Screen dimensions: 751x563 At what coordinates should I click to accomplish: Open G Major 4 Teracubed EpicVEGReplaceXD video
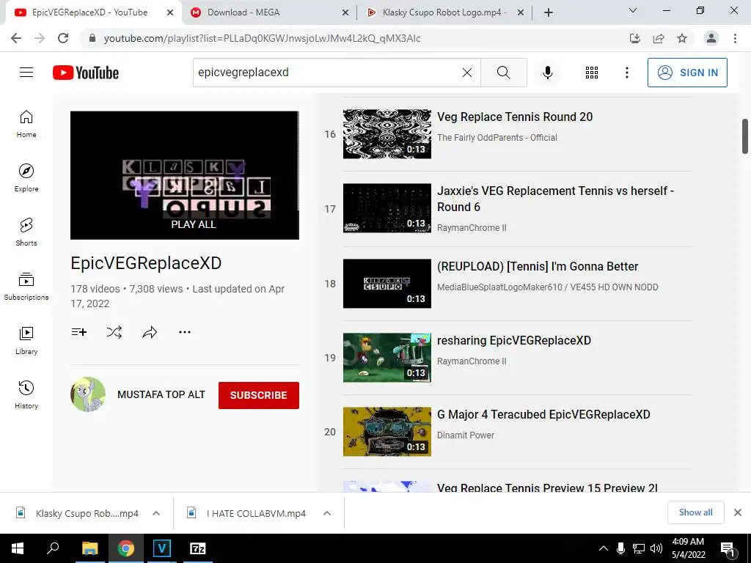[x=543, y=414]
